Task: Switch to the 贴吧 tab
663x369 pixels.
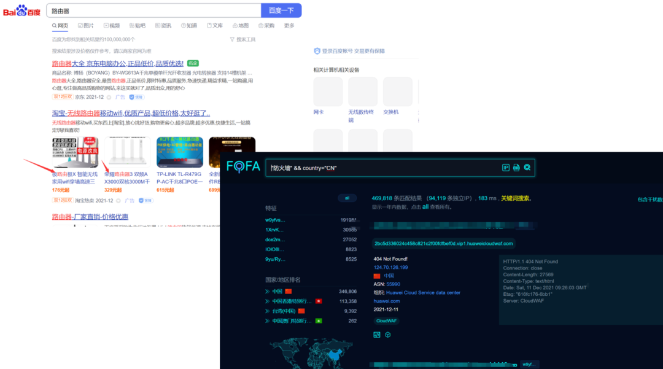Action: (138, 26)
